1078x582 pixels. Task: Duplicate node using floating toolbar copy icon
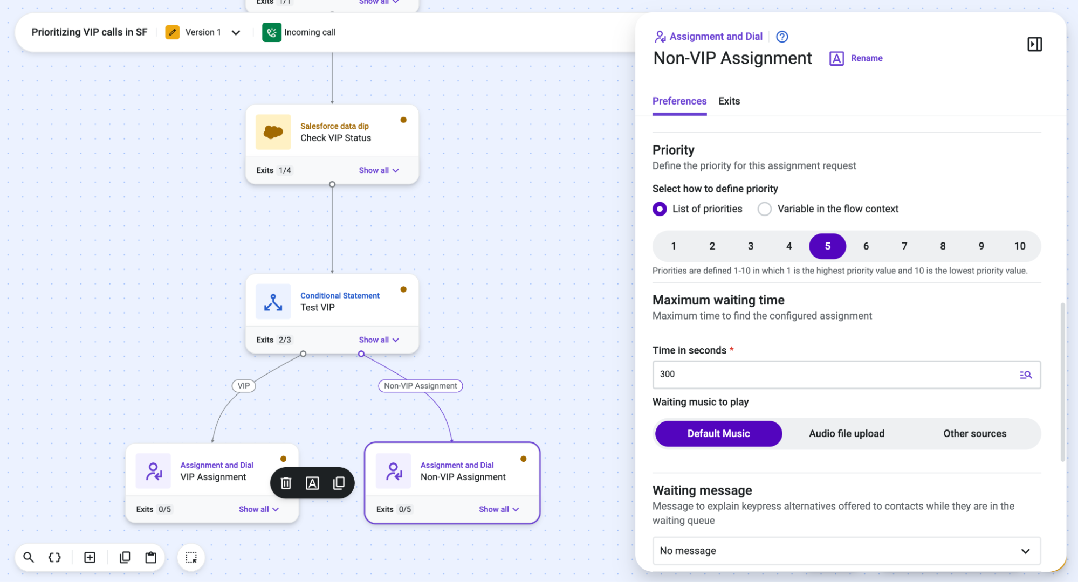[x=339, y=483]
